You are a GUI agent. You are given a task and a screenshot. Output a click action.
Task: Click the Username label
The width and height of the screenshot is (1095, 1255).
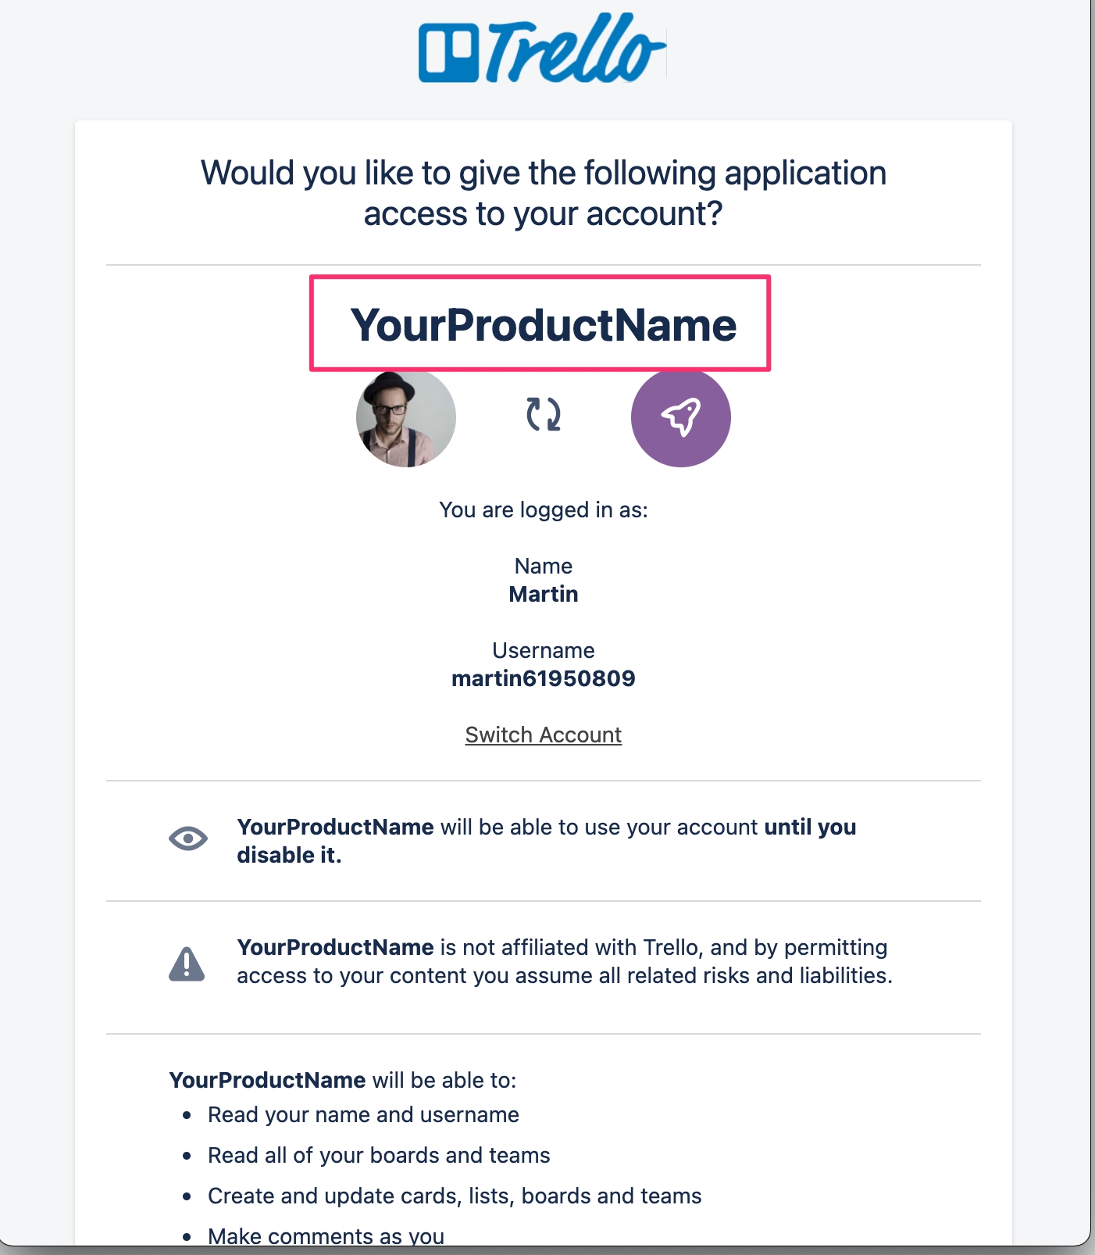click(544, 650)
